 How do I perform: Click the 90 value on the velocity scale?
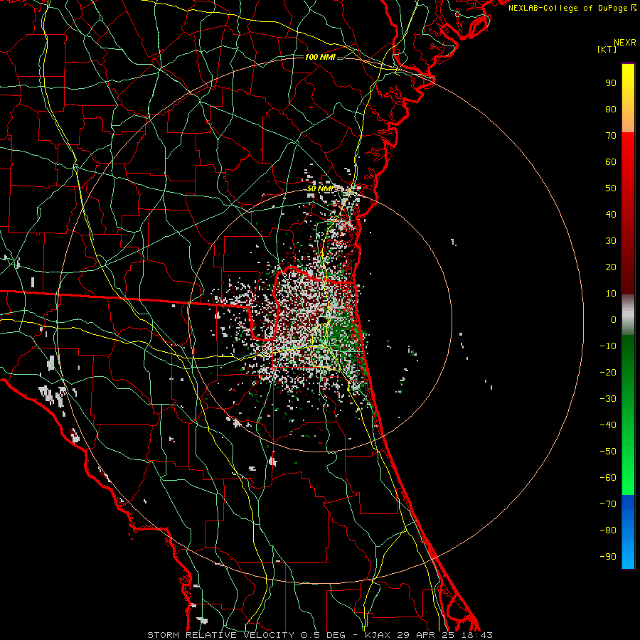point(611,83)
